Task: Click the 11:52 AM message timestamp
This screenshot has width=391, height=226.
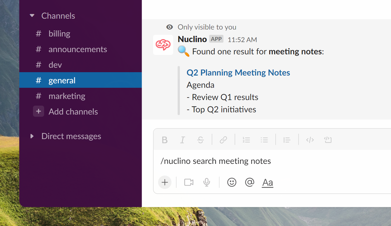Action: 242,40
